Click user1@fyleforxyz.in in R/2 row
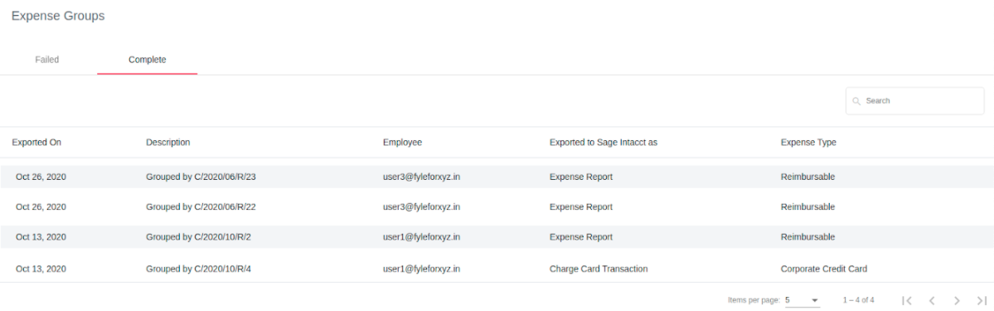This screenshot has width=994, height=311. (422, 236)
